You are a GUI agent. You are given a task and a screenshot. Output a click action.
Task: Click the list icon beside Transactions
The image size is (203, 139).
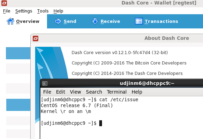[139, 21]
